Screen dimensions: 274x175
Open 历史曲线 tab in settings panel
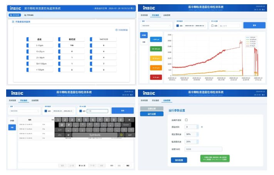tap(156, 100)
